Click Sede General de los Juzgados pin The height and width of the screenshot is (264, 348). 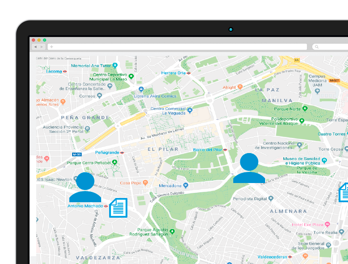point(328,245)
